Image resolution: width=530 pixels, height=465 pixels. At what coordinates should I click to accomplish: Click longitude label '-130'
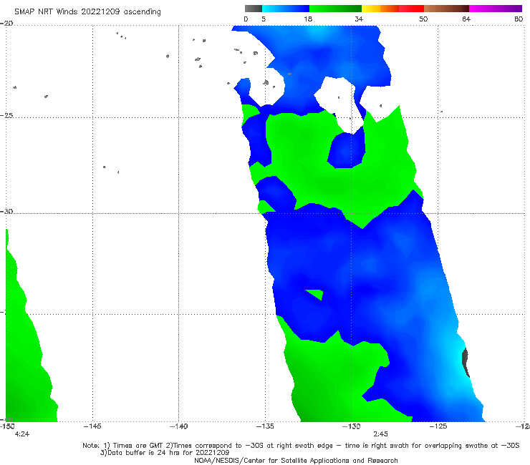[352, 426]
